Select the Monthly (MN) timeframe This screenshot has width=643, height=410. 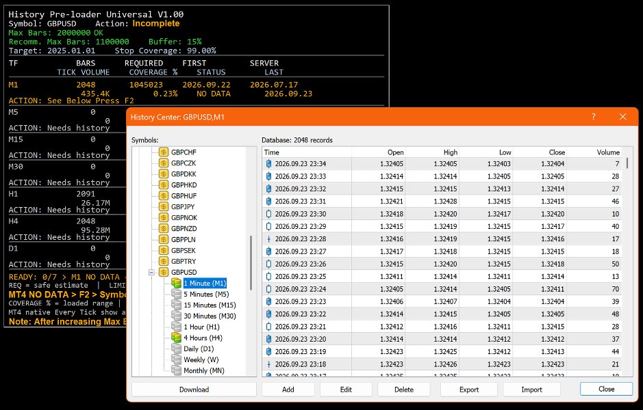pos(204,370)
